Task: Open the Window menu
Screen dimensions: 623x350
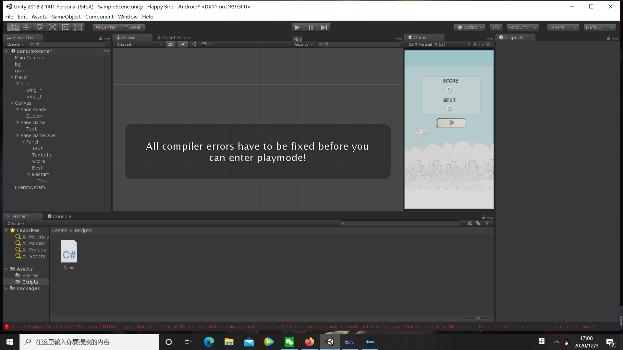Action: 128,17
